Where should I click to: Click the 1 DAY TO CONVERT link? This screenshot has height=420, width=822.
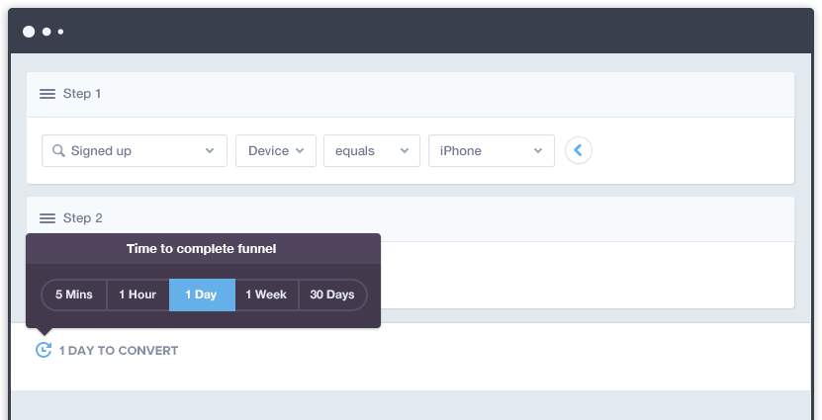pos(118,351)
